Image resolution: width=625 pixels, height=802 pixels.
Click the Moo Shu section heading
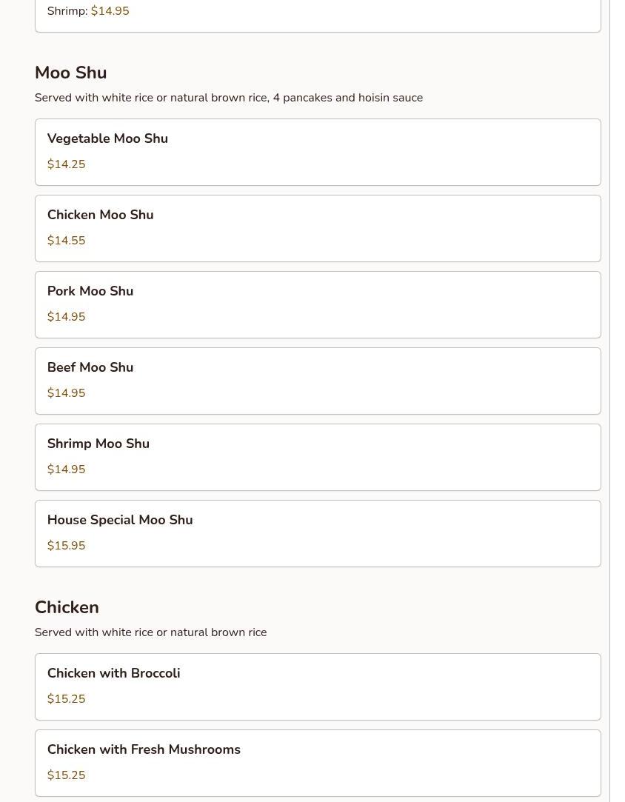pyautogui.click(x=70, y=73)
